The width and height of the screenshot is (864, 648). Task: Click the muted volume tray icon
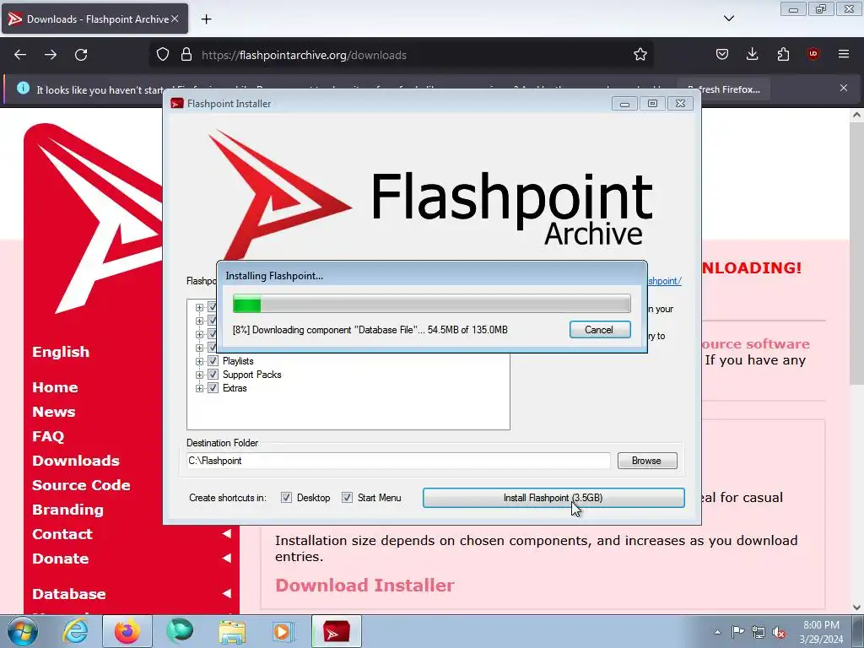pyautogui.click(x=779, y=632)
